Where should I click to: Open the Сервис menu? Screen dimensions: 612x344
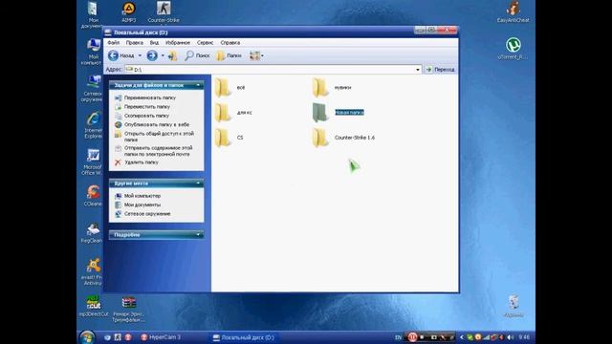[x=205, y=42]
